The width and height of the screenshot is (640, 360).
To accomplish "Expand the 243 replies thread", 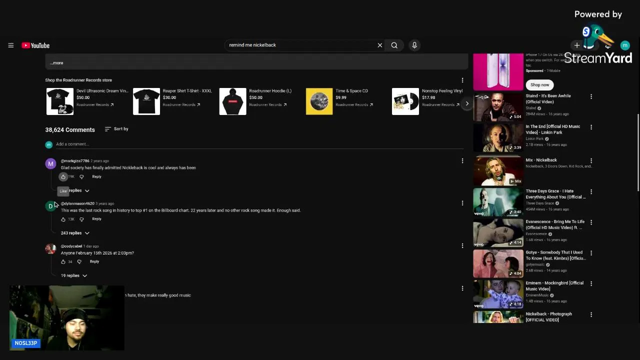I will click(75, 233).
